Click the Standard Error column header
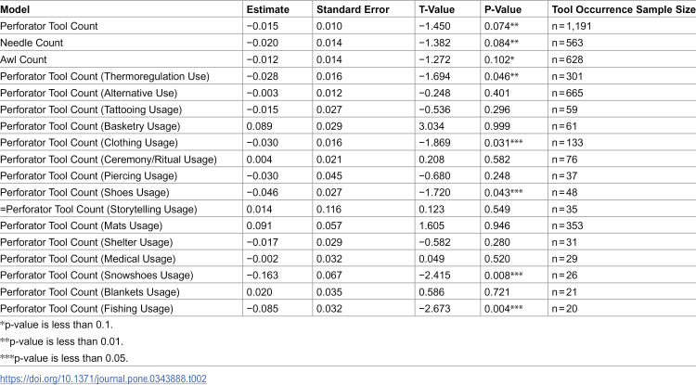This screenshot has width=696, height=385. tap(353, 10)
